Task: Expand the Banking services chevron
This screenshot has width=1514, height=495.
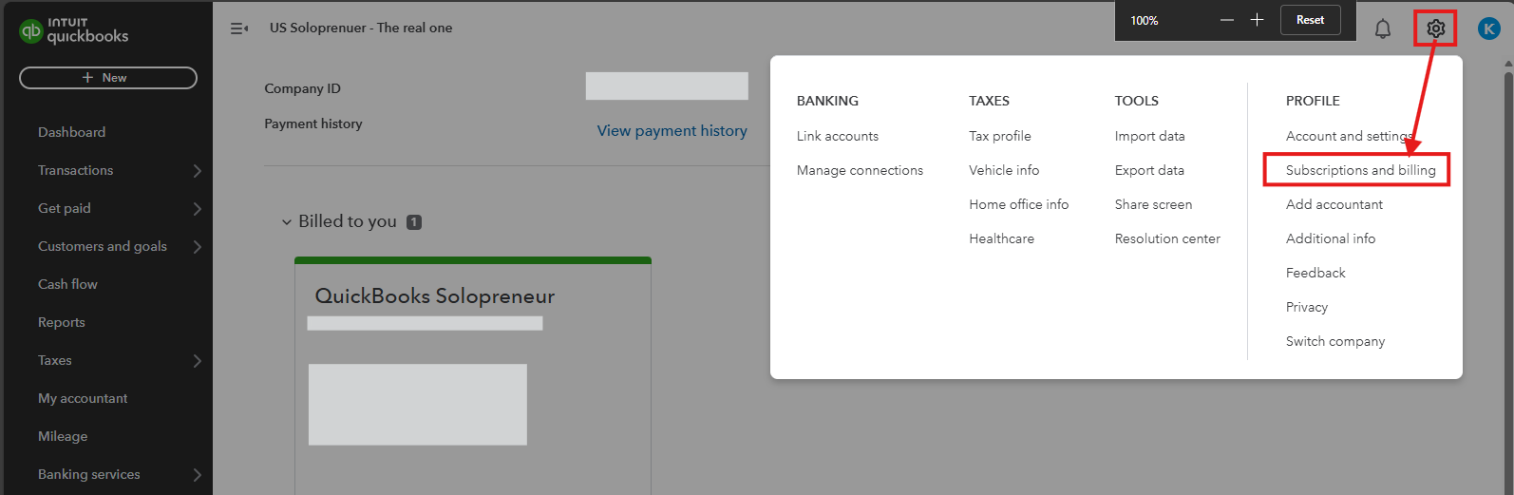Action: pyautogui.click(x=197, y=475)
